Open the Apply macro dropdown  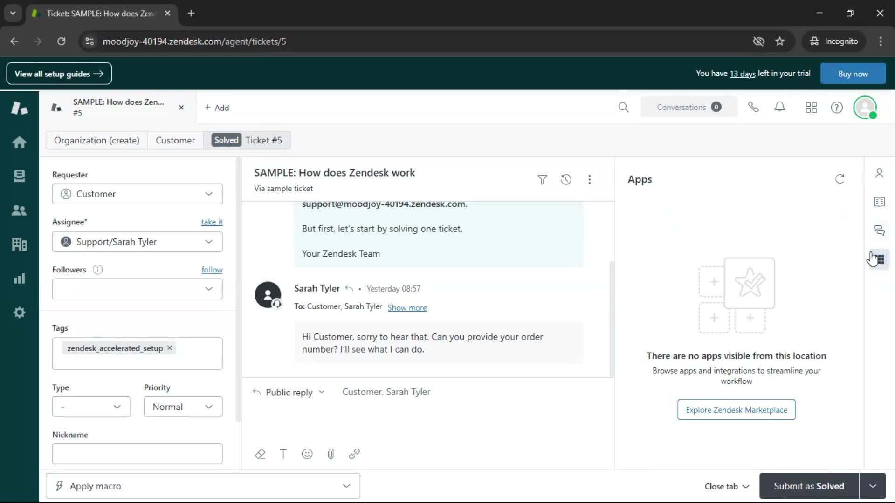tap(203, 486)
